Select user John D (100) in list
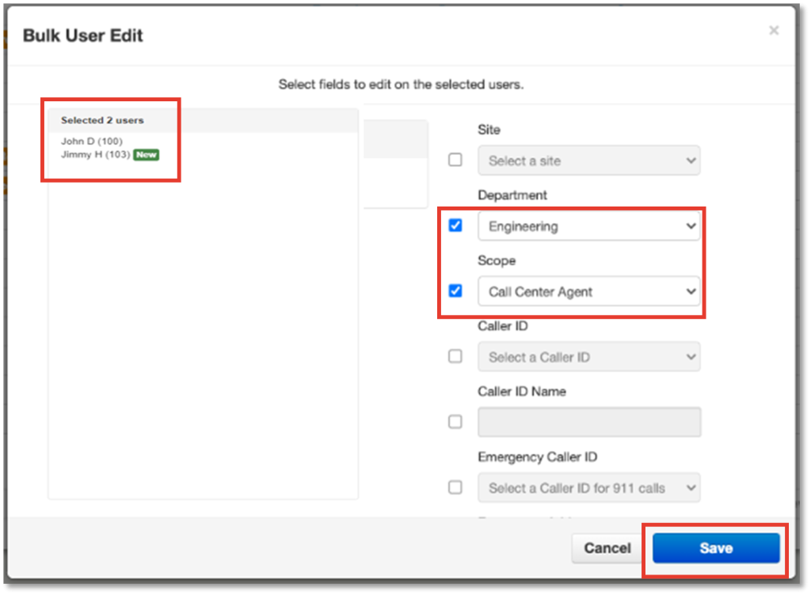This screenshot has height=595, width=811. click(92, 142)
